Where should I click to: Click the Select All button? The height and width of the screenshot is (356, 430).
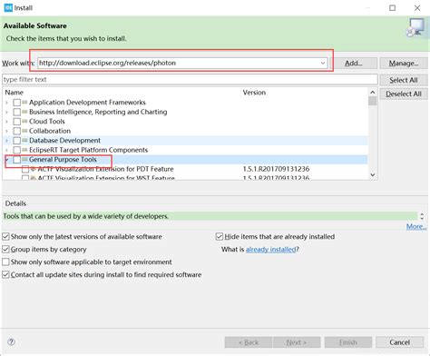click(404, 80)
